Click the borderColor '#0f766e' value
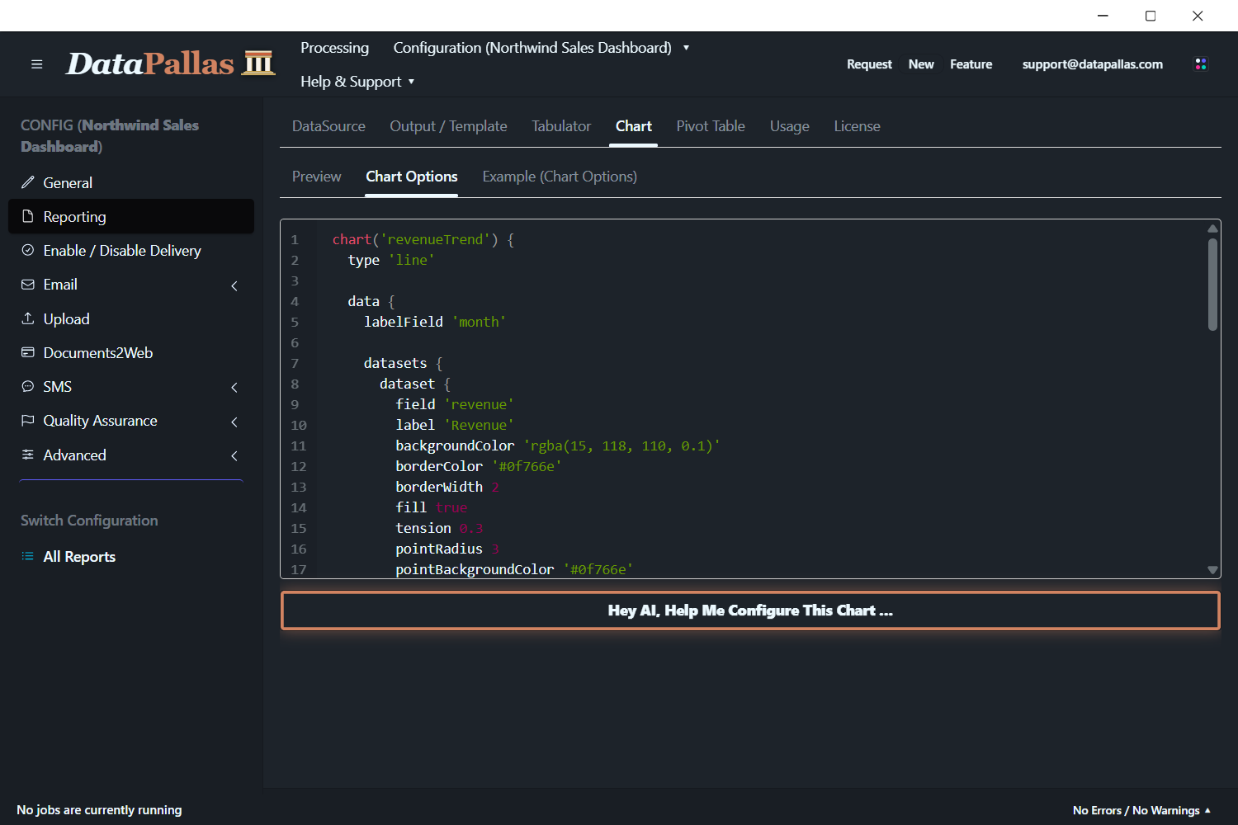 point(527,466)
